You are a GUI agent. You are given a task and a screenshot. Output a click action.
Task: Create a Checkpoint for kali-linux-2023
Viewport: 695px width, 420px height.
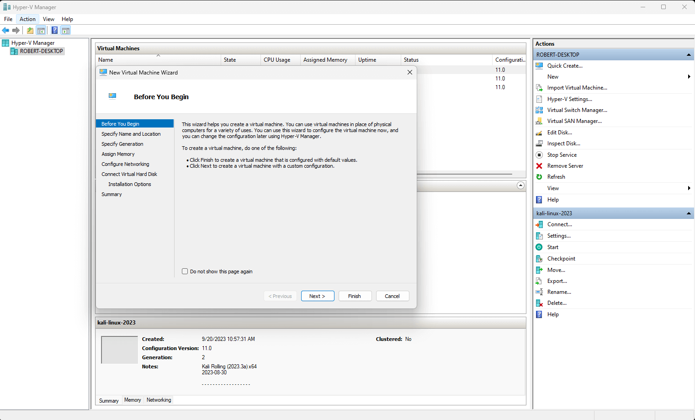(x=561, y=258)
